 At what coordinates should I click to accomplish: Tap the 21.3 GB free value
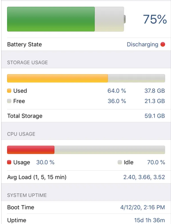point(155,101)
